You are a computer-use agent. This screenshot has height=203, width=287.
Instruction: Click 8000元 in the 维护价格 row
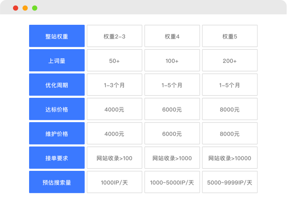pos(230,133)
